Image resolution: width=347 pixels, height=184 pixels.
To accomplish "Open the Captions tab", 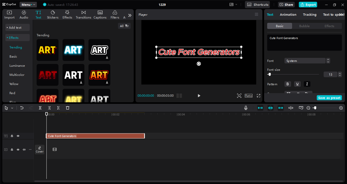I will coord(100,15).
